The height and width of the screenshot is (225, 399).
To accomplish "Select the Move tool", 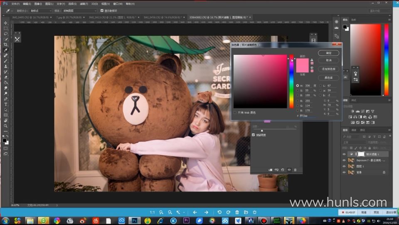I will click(5, 23).
